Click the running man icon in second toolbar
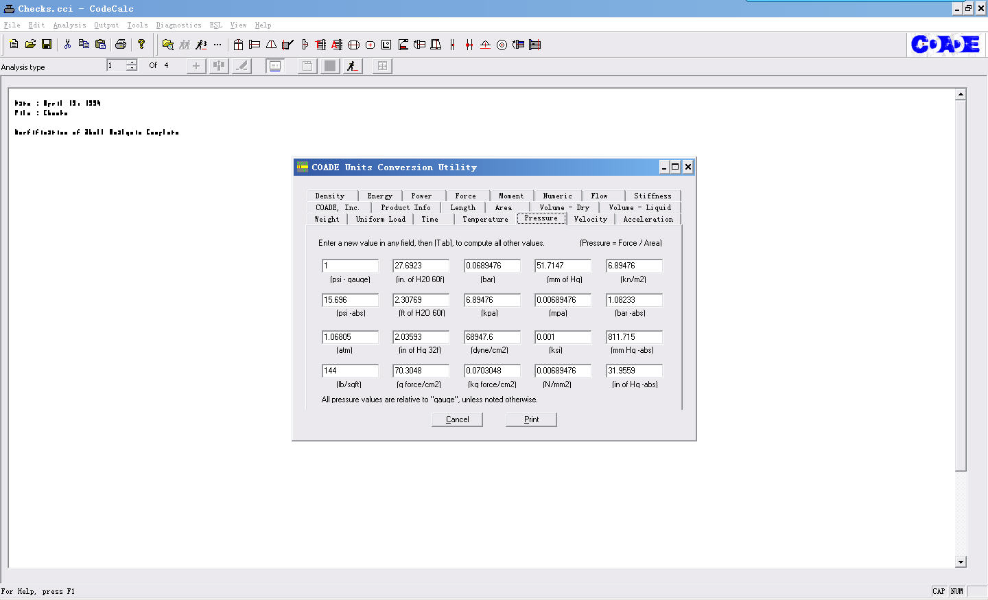 pos(352,66)
